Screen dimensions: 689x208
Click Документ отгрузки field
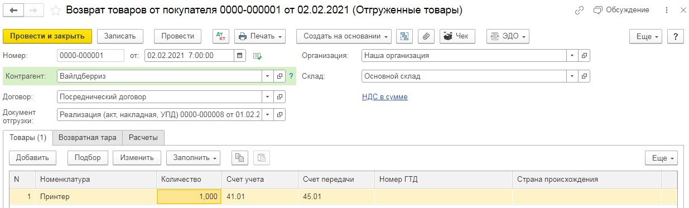[x=160, y=114]
